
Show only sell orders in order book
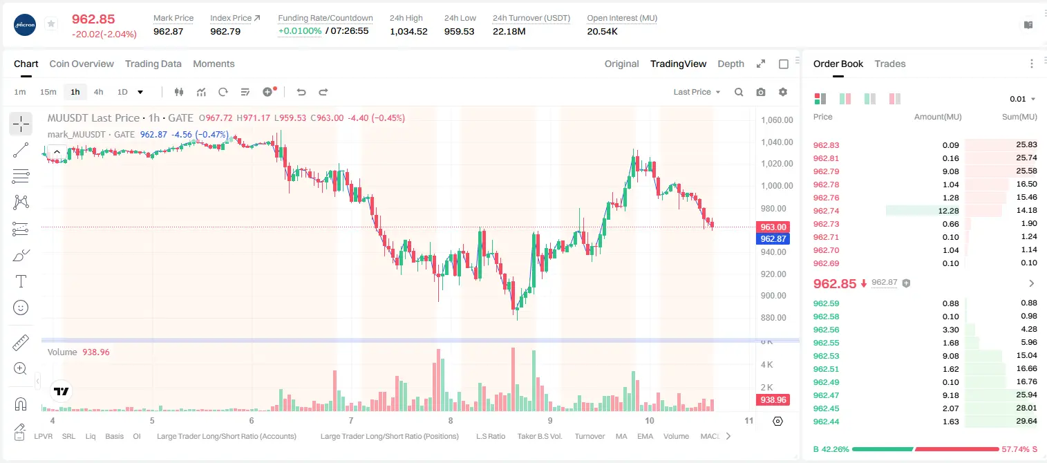[895, 99]
